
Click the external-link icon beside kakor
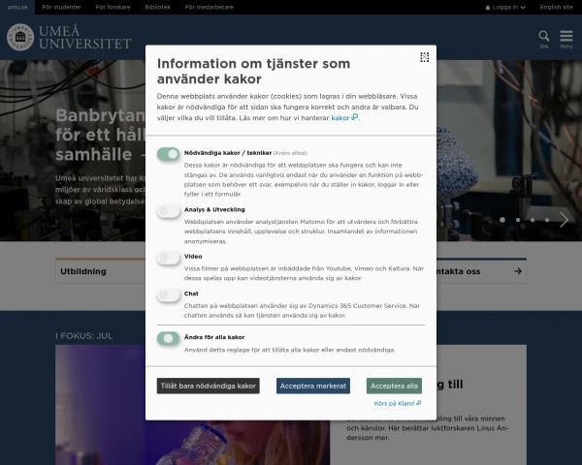pyautogui.click(x=355, y=117)
